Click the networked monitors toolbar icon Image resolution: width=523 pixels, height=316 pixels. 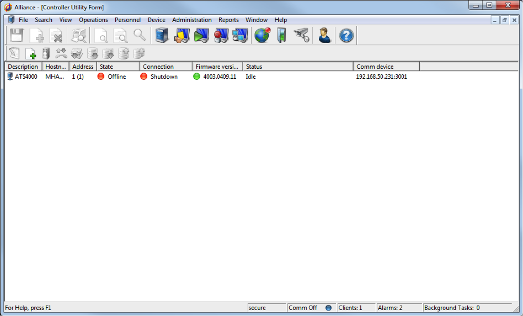[x=240, y=36]
